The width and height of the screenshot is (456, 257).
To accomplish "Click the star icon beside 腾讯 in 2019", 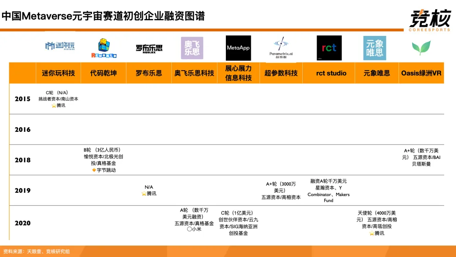I will pos(144,194).
